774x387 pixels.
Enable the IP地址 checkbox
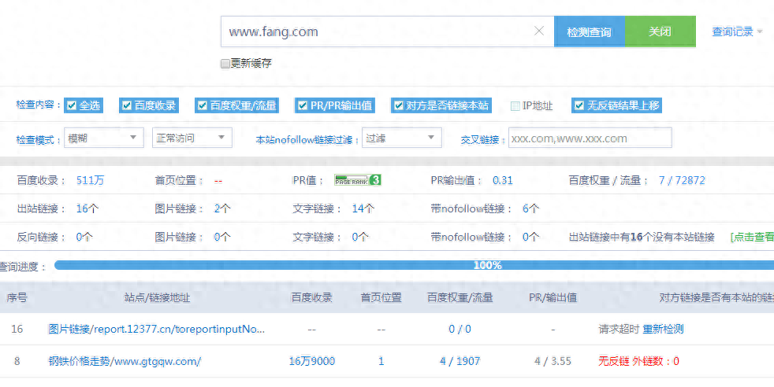[515, 105]
